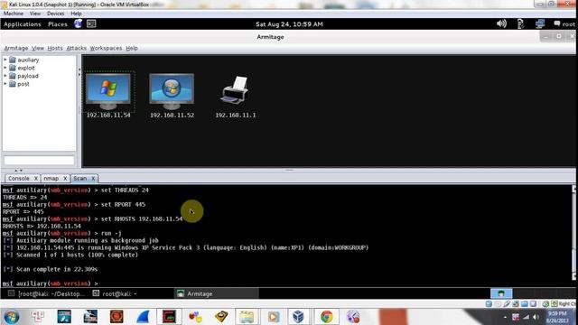Expand the auxiliary module tree node
This screenshot has height=325, width=578.
5,60
